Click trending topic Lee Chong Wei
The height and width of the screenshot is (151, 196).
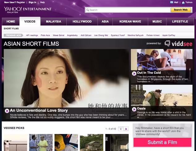pyautogui.click(x=101, y=35)
